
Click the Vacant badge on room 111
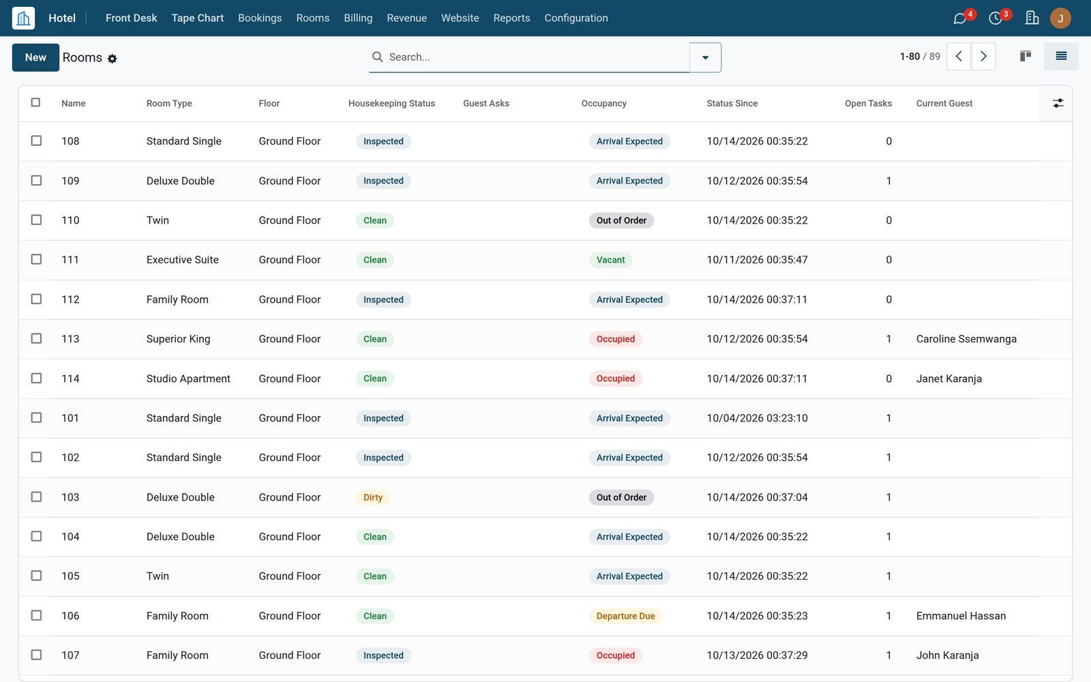tap(610, 260)
